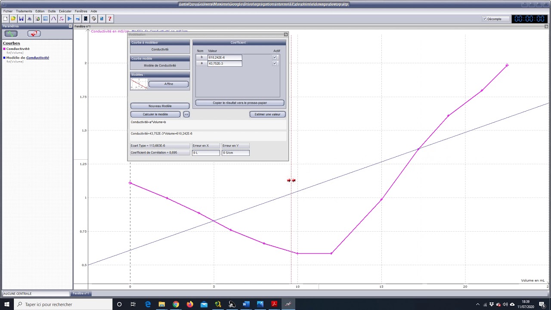The width and height of the screenshot is (551, 310).
Task: Click the Windows taskbar search box
Action: (63, 304)
